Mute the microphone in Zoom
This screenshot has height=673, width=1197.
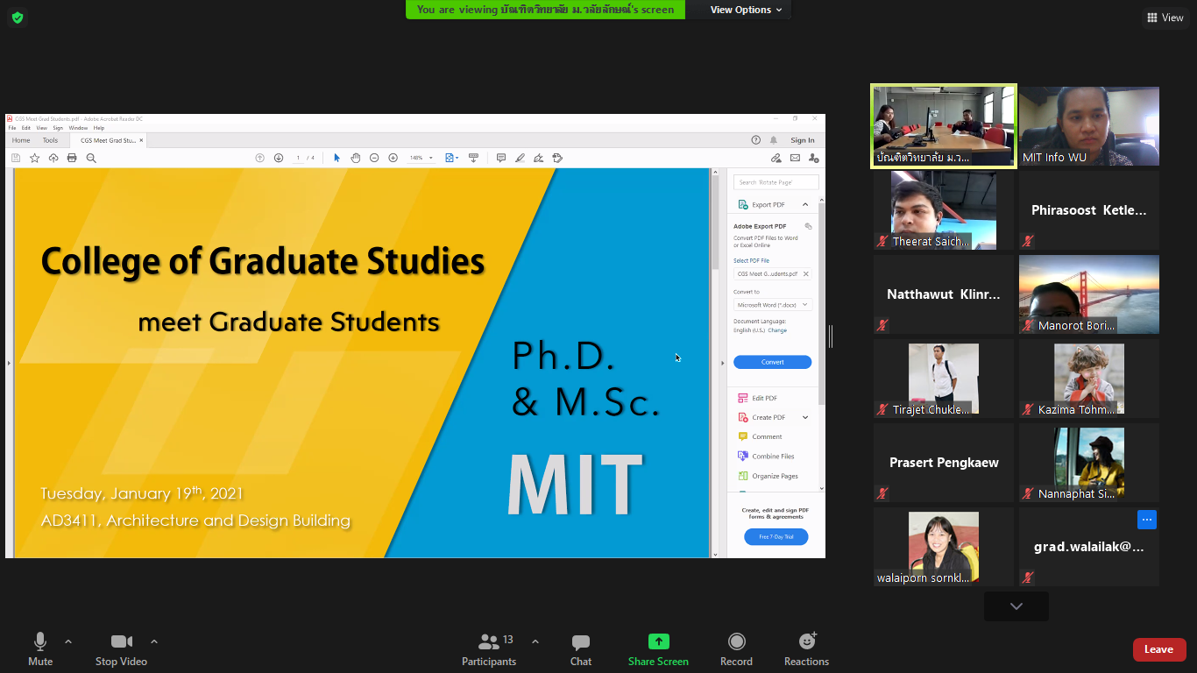click(40, 648)
